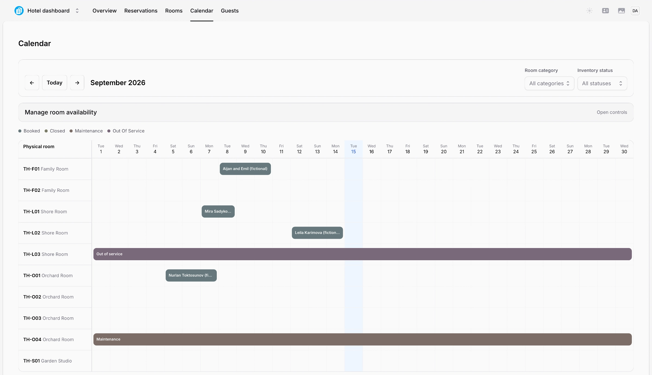Expand the Manage room availability panel
652x375 pixels.
tap(326, 112)
